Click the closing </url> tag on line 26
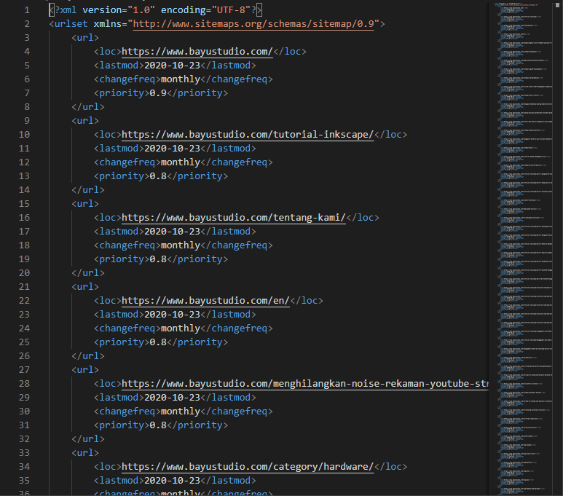This screenshot has height=496, width=563. [88, 355]
